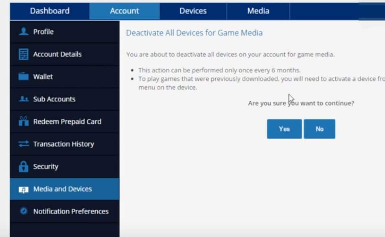
Task: Choose Sub Accounts from the sidebar
Action: coord(54,99)
